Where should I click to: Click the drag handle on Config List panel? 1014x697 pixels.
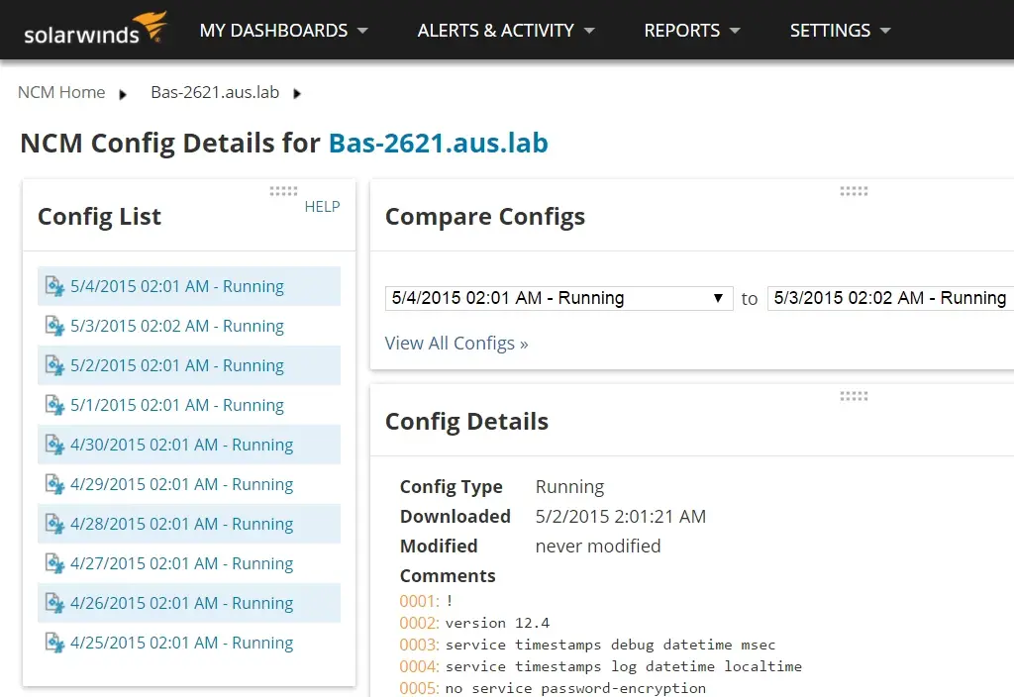tap(281, 191)
